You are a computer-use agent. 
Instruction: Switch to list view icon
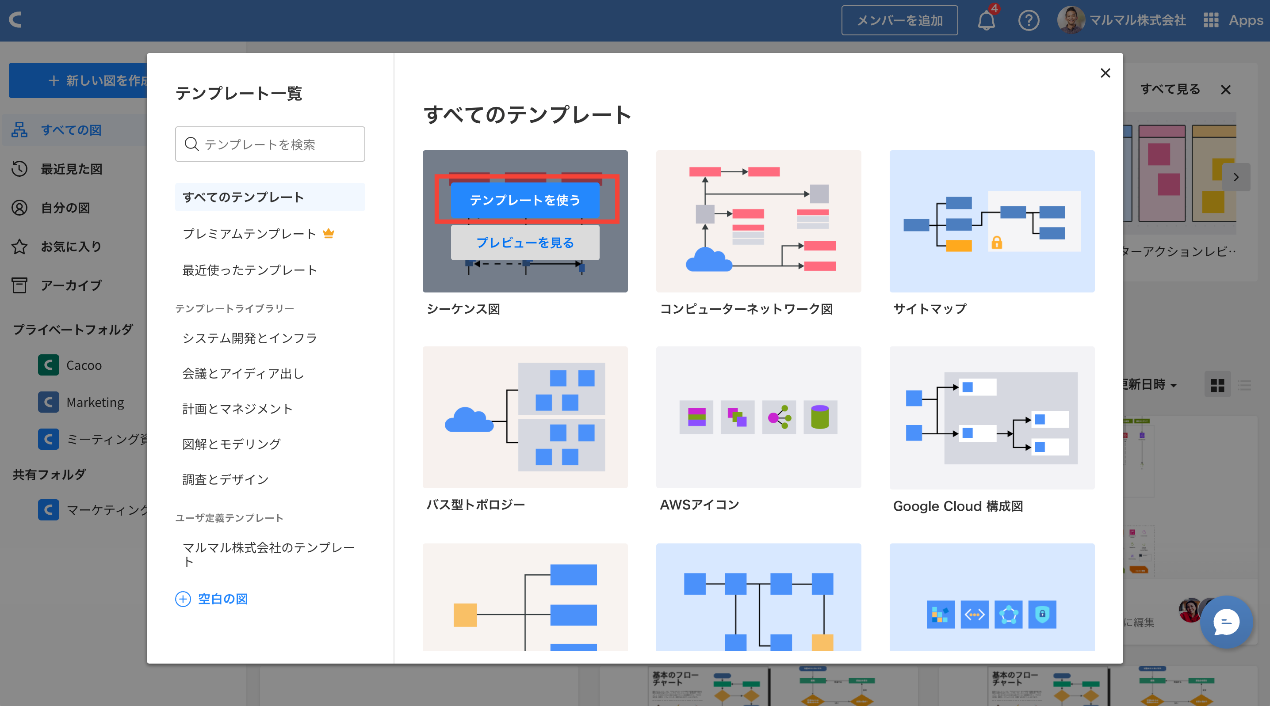(x=1244, y=385)
